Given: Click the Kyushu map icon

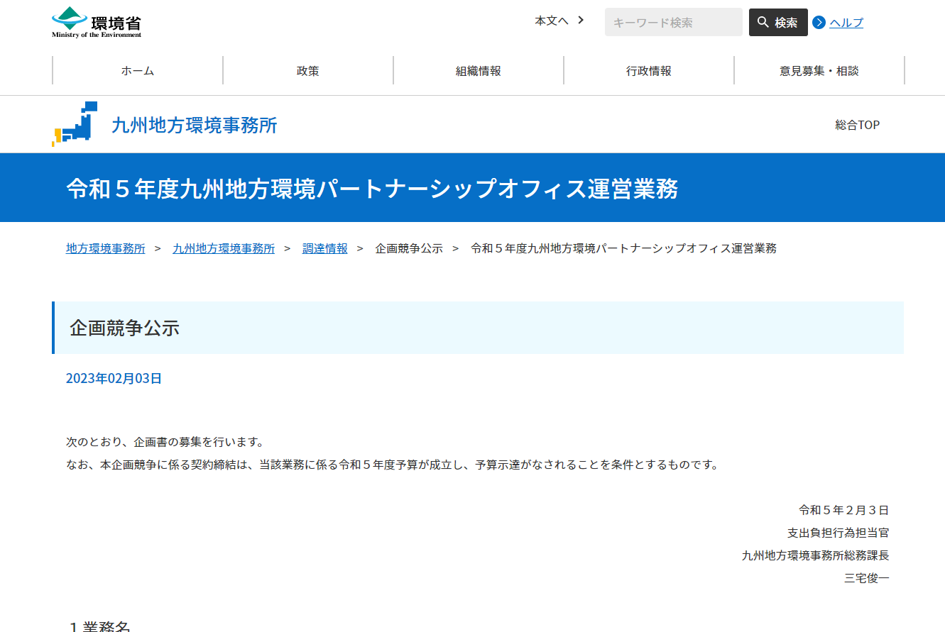Looking at the screenshot, I should click(x=75, y=124).
